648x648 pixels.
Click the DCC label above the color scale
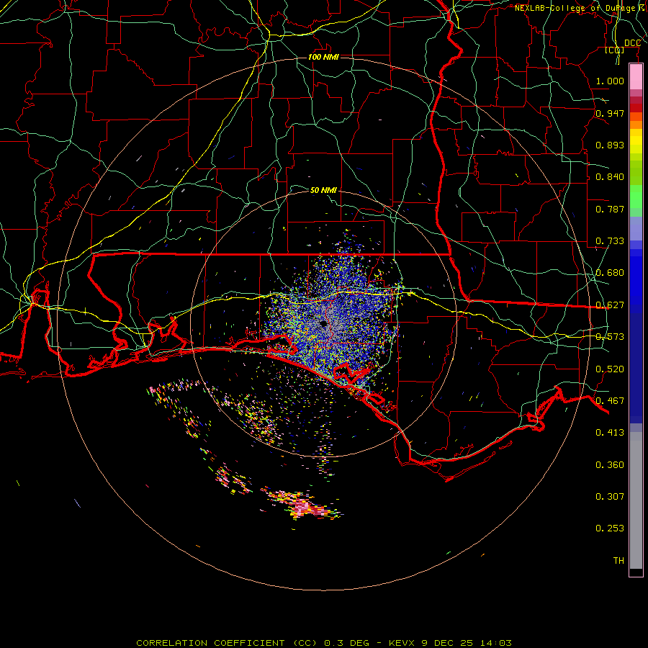tap(632, 43)
